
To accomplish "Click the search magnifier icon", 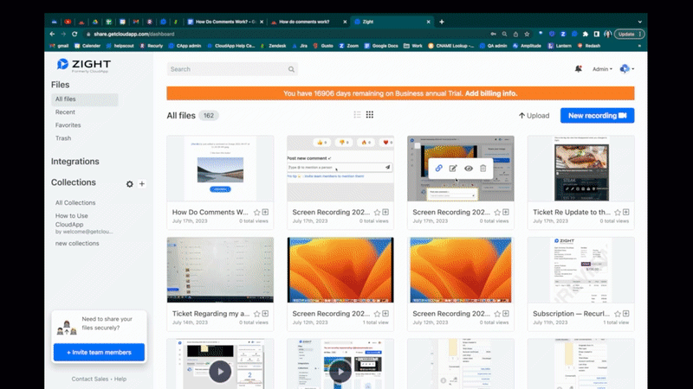I will (x=291, y=69).
